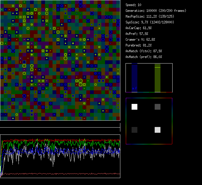This screenshot has width=202, height=185.
Task: Click the Generation counter text
Action: 156,11
